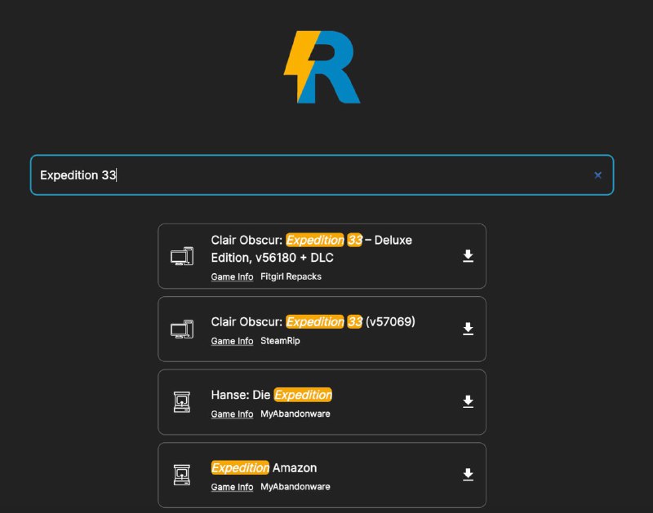Download Hanse: Die Expedition

coord(468,401)
